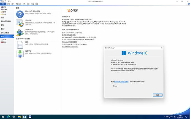Switch to the Mailings (邮件) ribbon tab
This screenshot has width=190, height=119.
(x=28, y=4)
